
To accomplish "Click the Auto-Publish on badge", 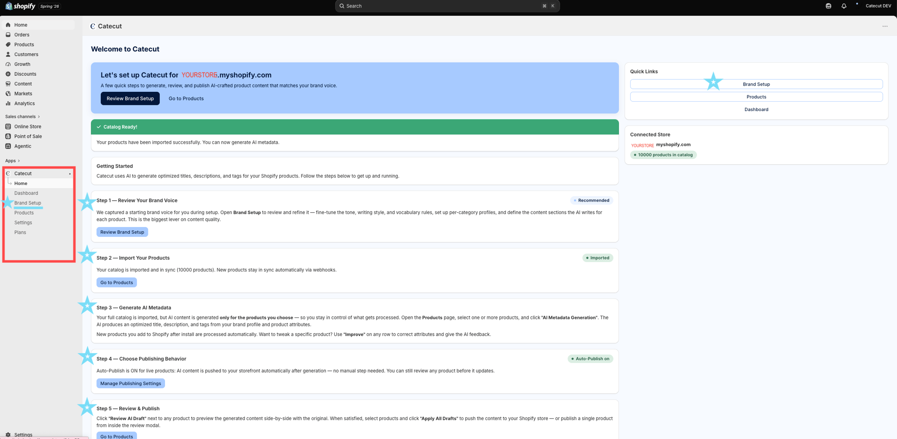I will [590, 358].
